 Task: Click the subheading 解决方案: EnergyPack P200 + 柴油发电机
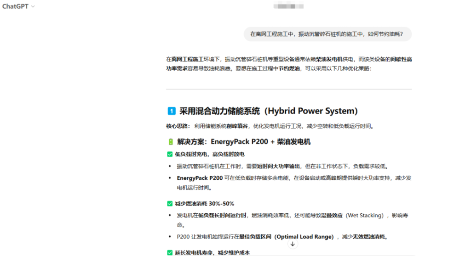[x=244, y=142]
